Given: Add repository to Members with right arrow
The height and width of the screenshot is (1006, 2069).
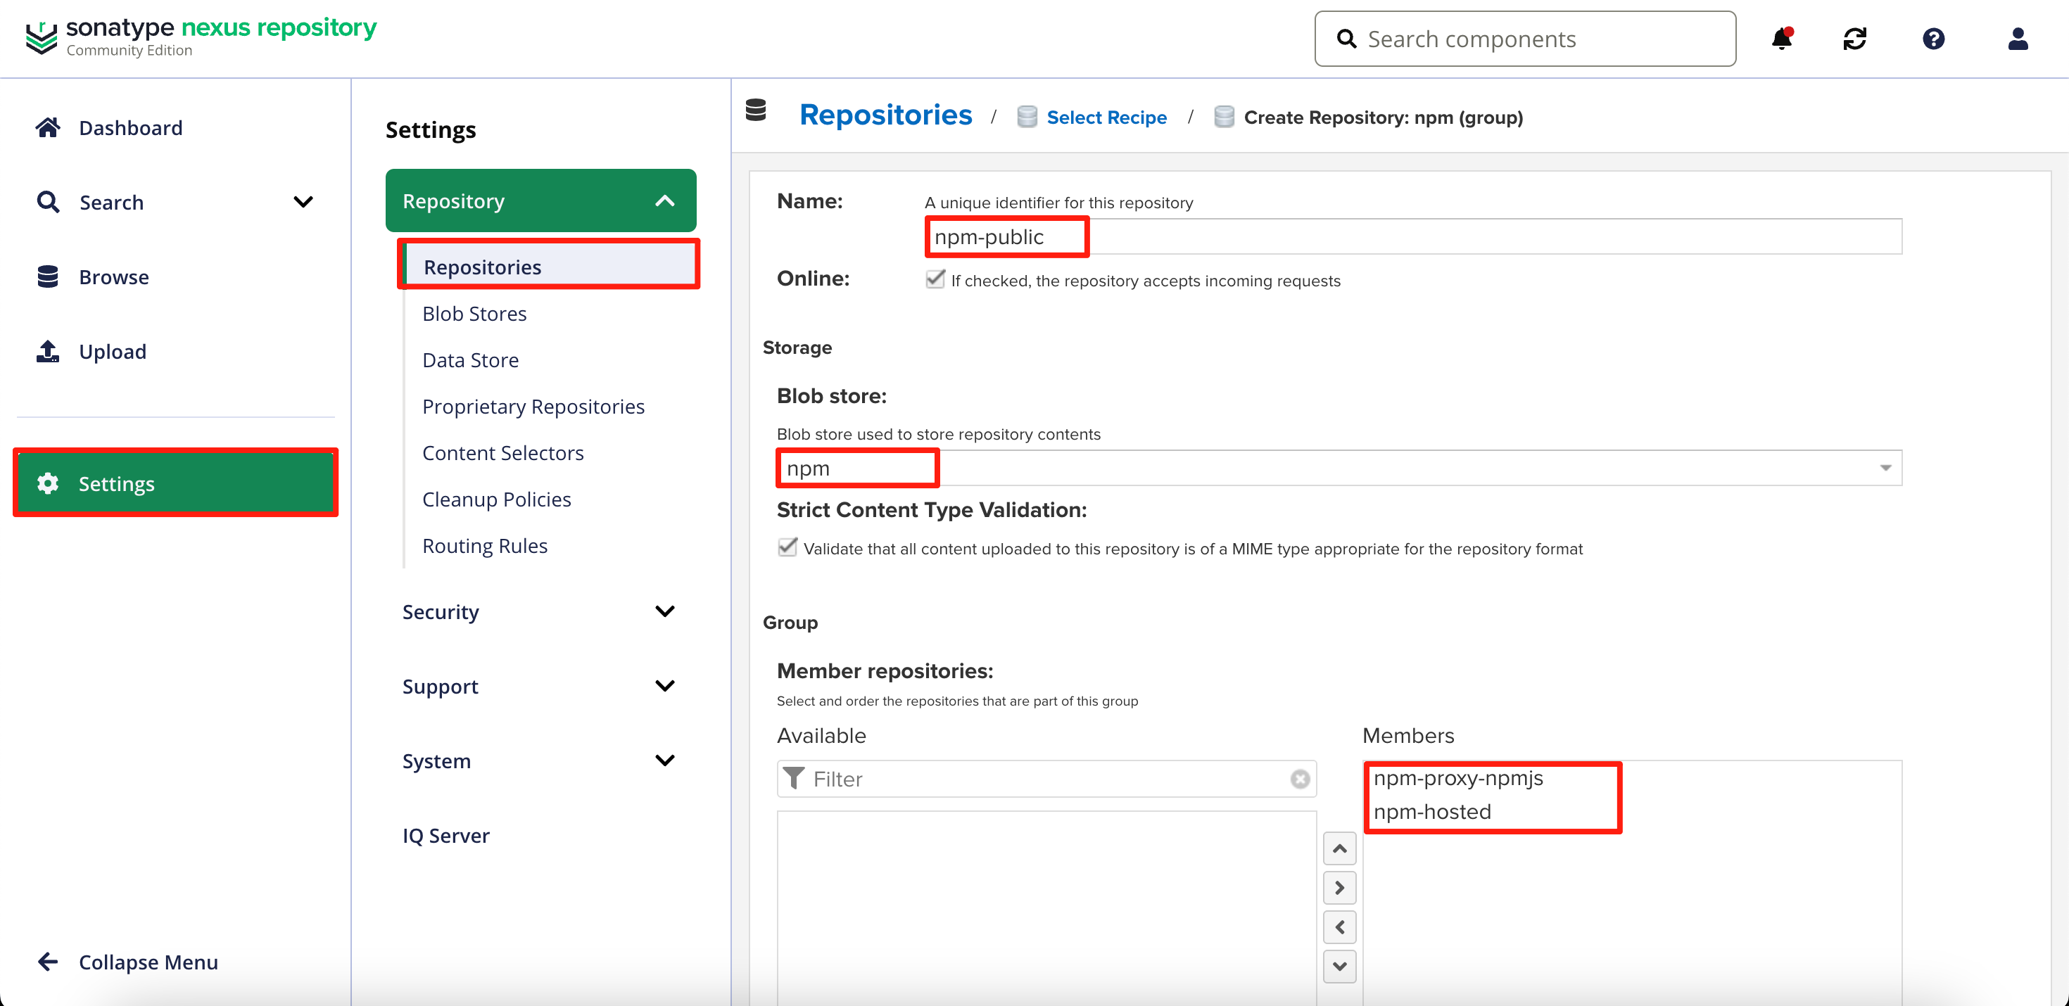Looking at the screenshot, I should click(x=1339, y=888).
